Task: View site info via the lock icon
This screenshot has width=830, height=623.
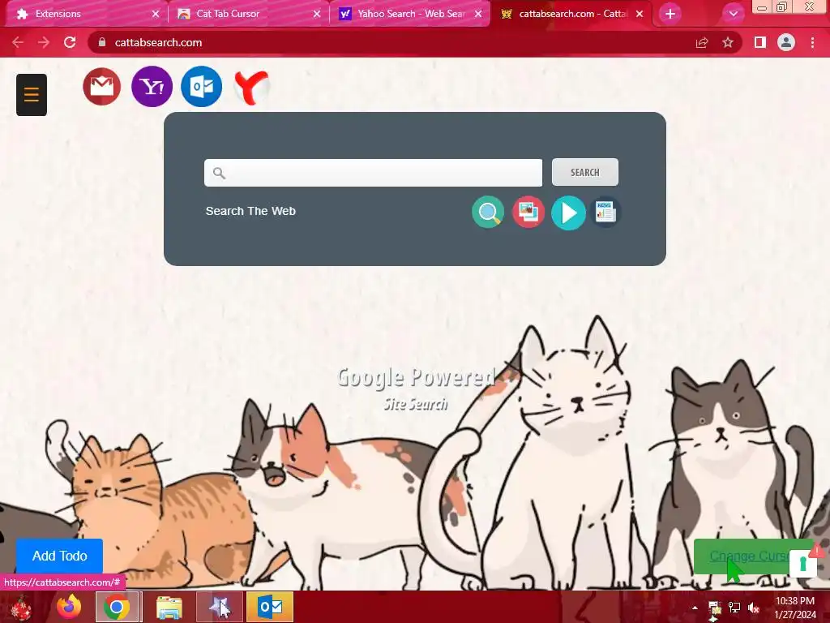Action: pos(102,42)
